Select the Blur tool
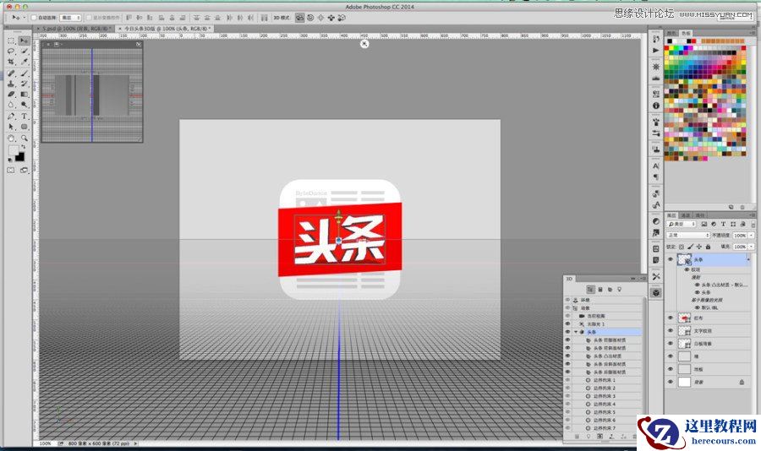This screenshot has width=761, height=451. 11,105
